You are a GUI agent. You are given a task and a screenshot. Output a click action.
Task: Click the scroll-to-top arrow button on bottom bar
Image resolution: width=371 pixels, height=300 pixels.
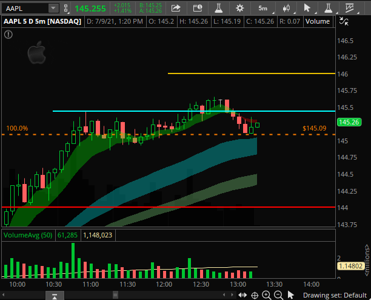(x=55, y=296)
